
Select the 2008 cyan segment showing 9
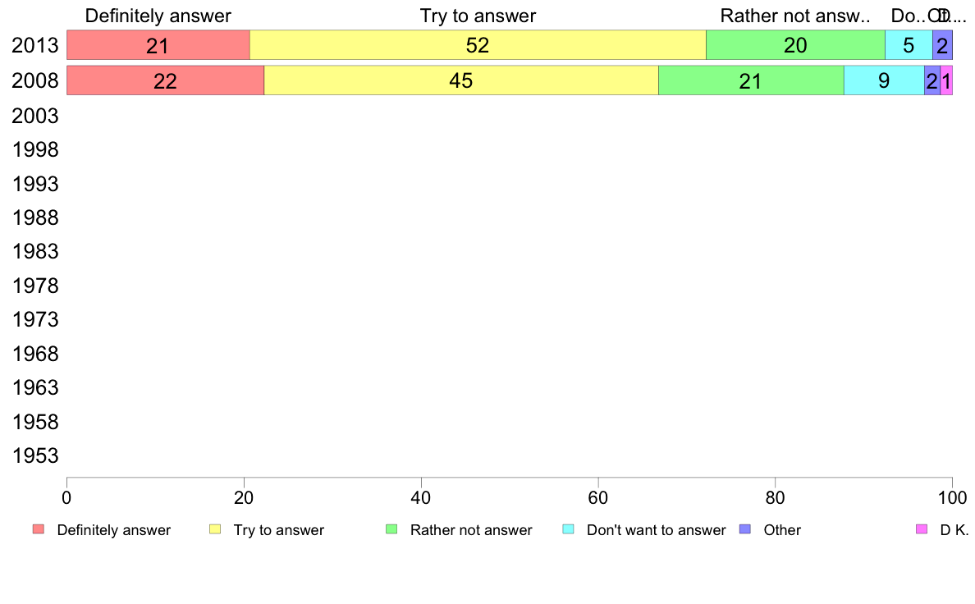(x=884, y=81)
